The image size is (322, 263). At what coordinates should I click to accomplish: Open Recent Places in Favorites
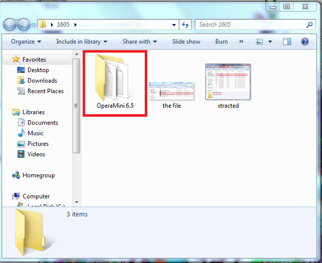[46, 91]
